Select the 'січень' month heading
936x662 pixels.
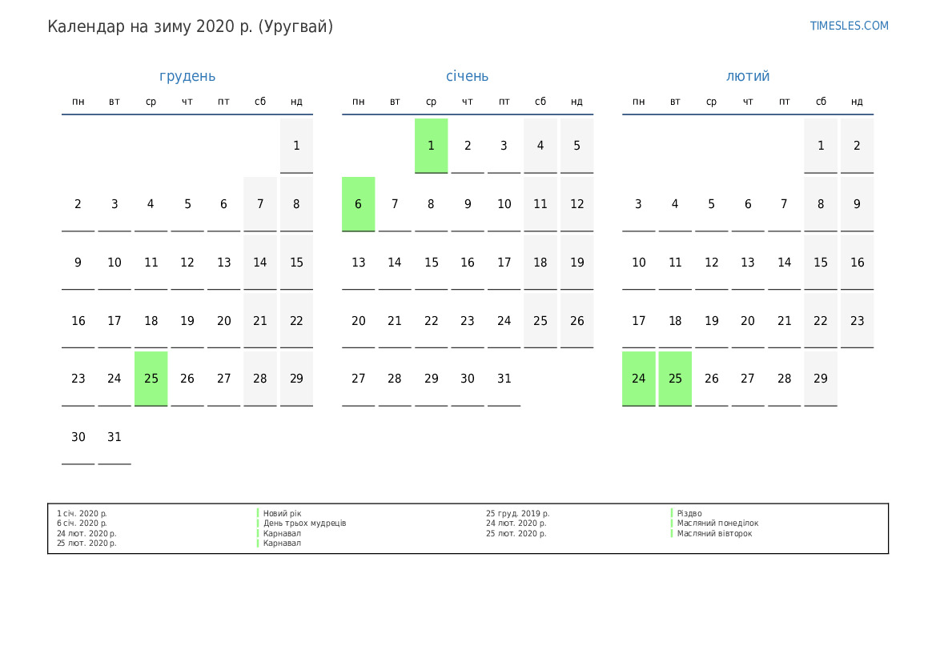[x=468, y=76]
